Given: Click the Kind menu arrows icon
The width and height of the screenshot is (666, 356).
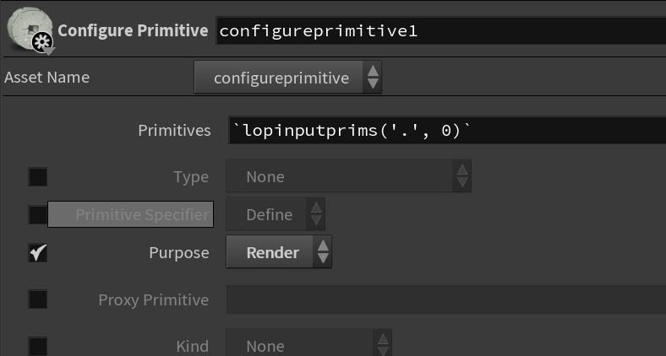Looking at the screenshot, I should 382,344.
